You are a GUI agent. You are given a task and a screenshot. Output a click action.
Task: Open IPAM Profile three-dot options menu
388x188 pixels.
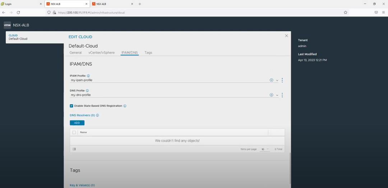[x=282, y=80]
